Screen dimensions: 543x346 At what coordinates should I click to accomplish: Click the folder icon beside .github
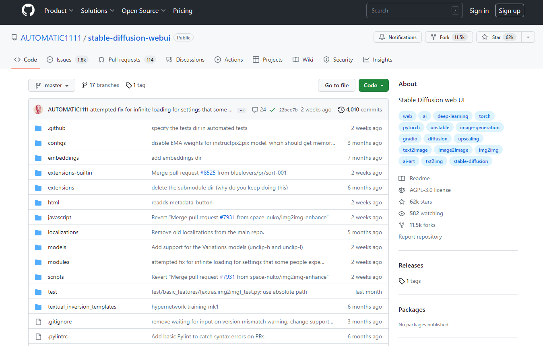(x=38, y=128)
